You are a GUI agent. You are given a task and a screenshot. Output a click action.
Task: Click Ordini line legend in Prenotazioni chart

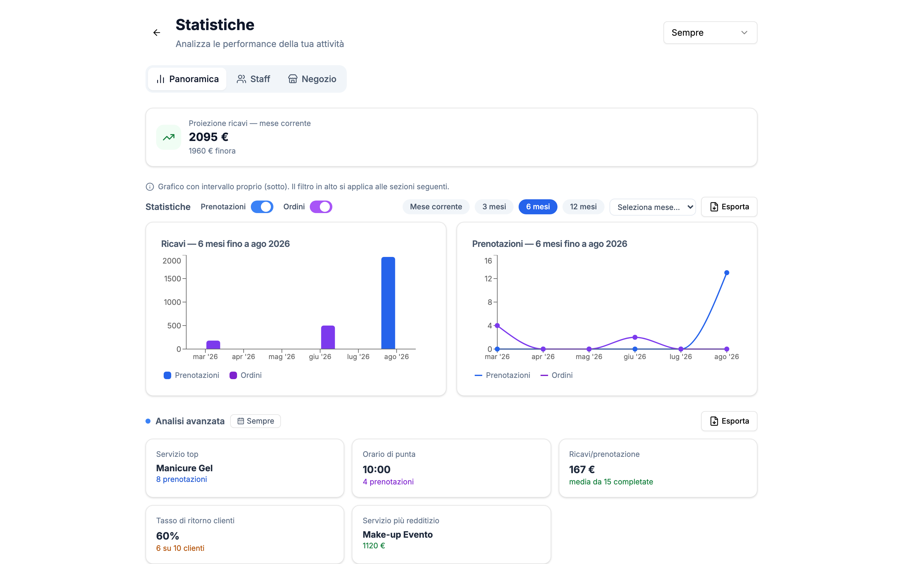pyautogui.click(x=556, y=375)
